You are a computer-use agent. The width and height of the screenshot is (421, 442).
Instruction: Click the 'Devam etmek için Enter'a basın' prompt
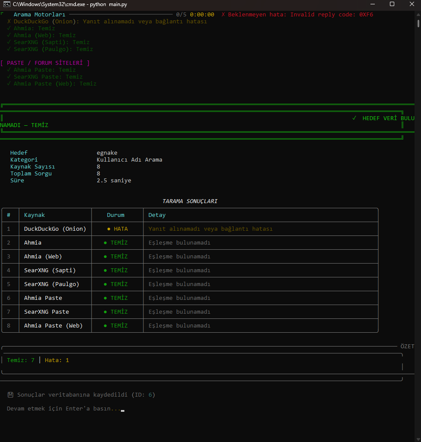coord(63,408)
